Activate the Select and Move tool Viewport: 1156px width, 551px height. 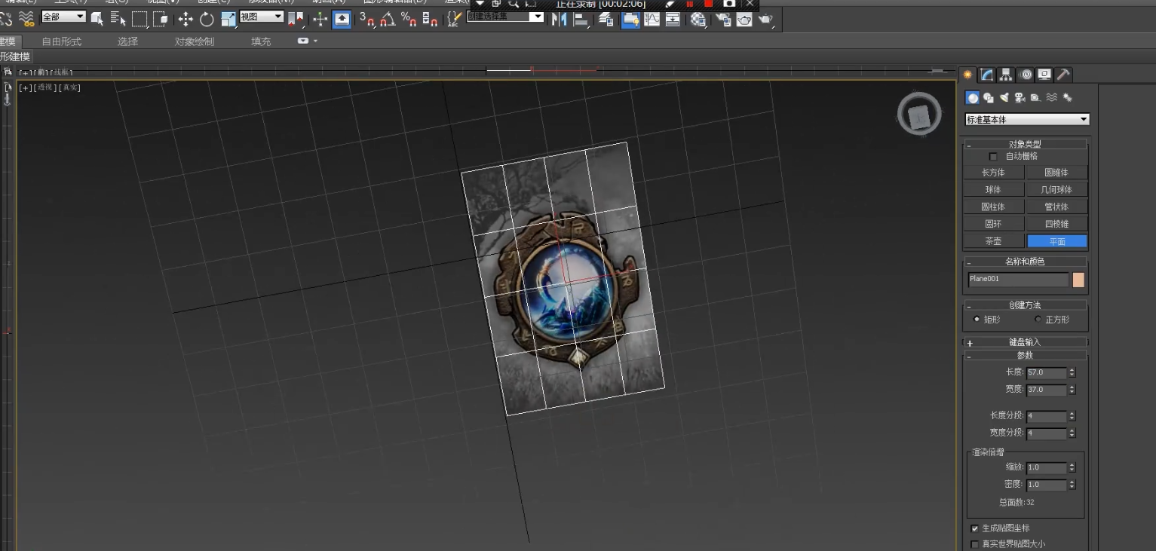(186, 19)
